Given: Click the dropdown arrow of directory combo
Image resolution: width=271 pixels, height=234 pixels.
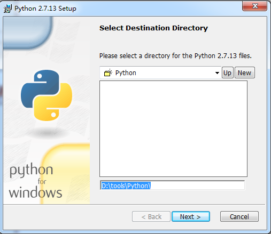Looking at the screenshot, I should [217, 73].
